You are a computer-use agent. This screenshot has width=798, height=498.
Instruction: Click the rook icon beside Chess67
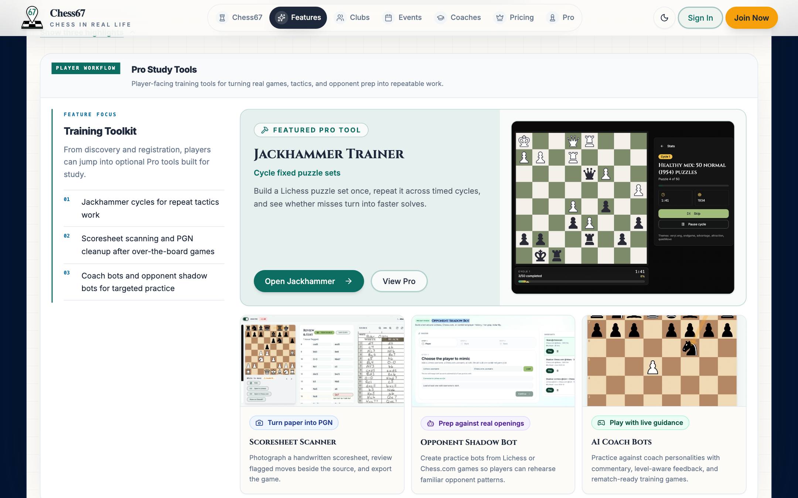coord(222,18)
